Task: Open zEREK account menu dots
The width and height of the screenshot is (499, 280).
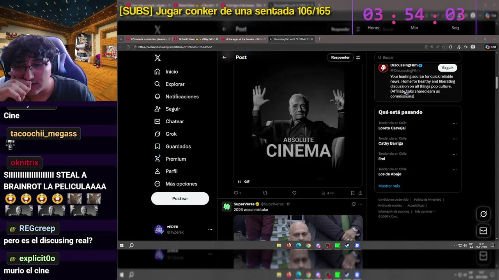Action: pyautogui.click(x=210, y=229)
